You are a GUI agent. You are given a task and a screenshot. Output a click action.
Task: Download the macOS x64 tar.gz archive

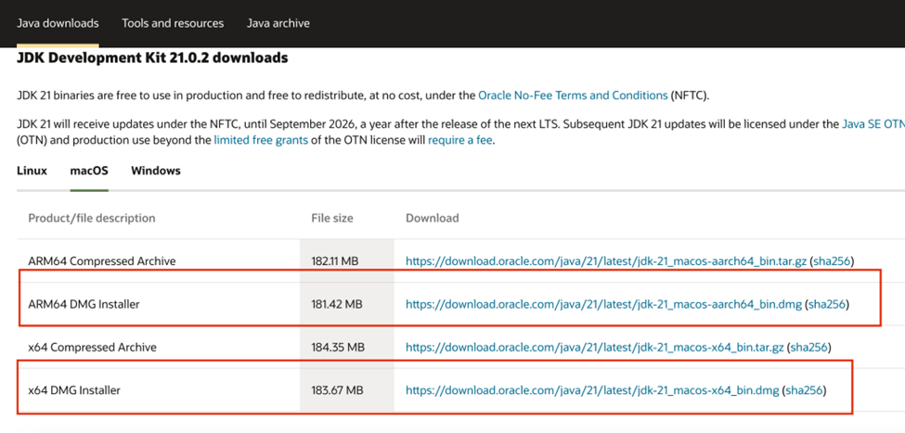click(594, 348)
